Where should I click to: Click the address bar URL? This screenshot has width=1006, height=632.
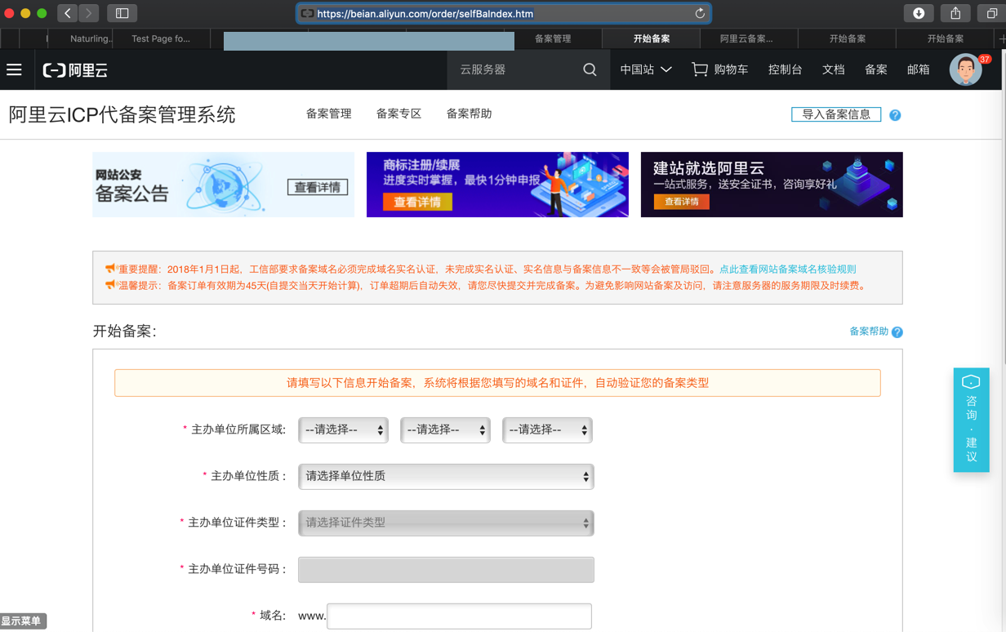(425, 14)
